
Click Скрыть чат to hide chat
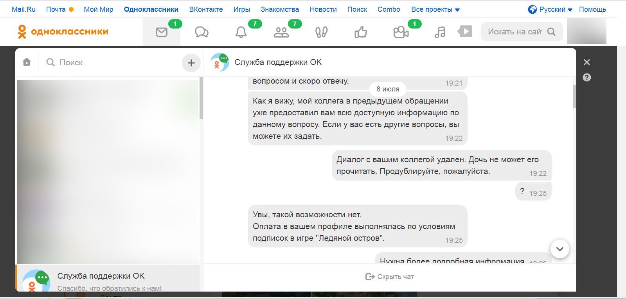(x=390, y=277)
